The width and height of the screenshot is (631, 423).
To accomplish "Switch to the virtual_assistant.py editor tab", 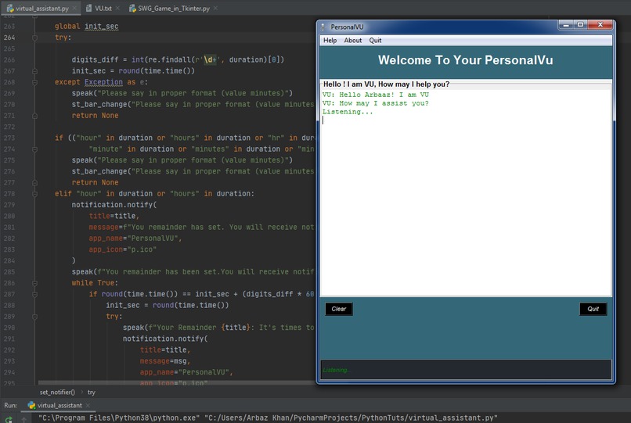I will [41, 8].
